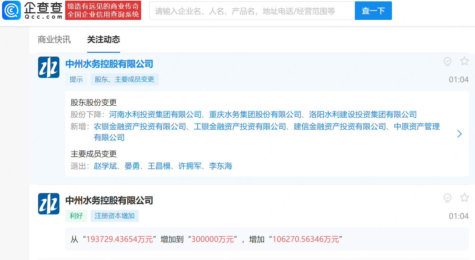Click the 股东股份变更 heading
475x260 pixels.
(94, 102)
